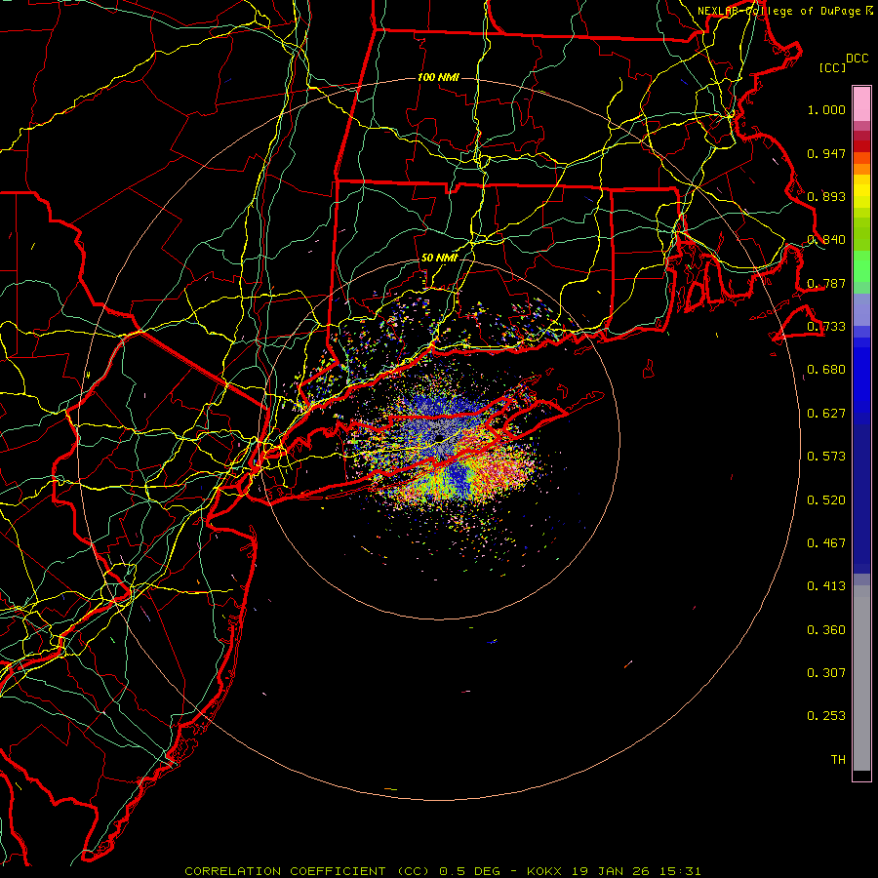The width and height of the screenshot is (878, 878).
Task: Click the [CC] units label
Action: coord(832,67)
